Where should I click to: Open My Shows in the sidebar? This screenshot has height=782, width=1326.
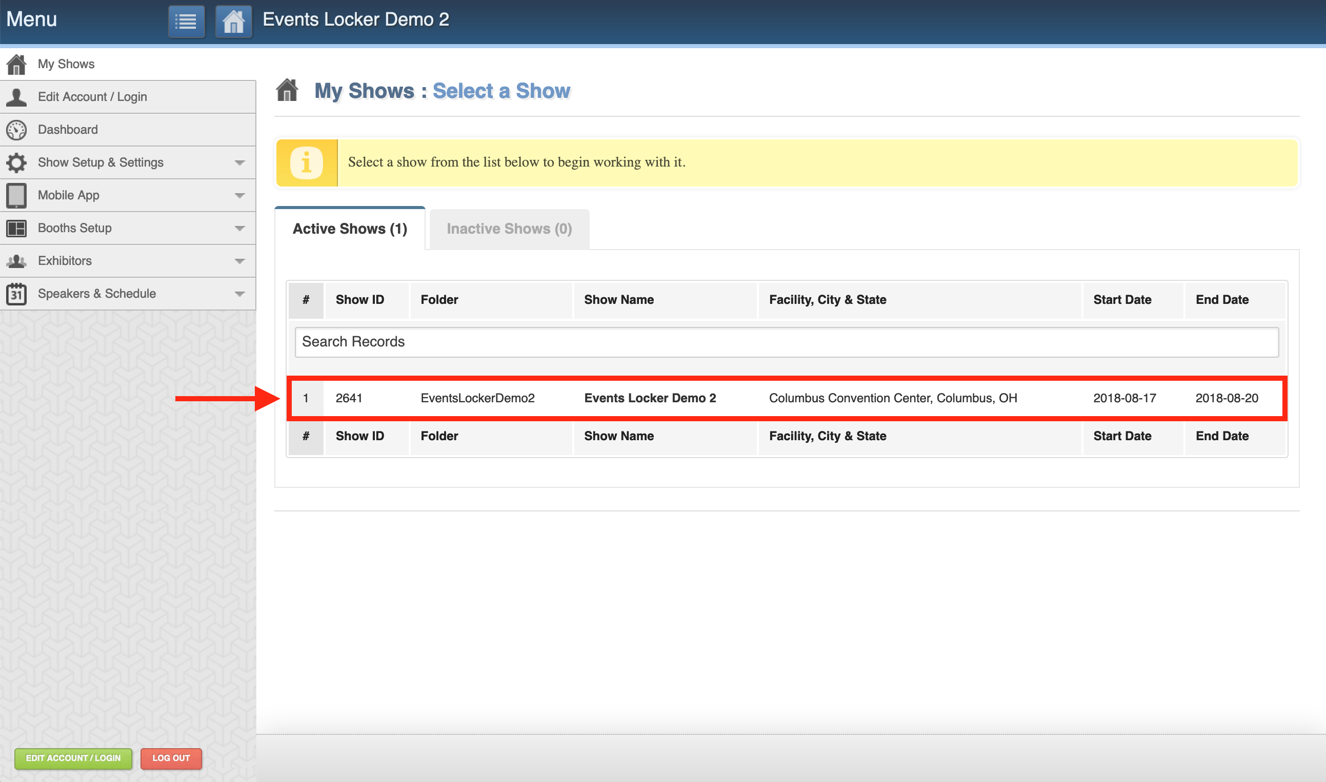[128, 64]
